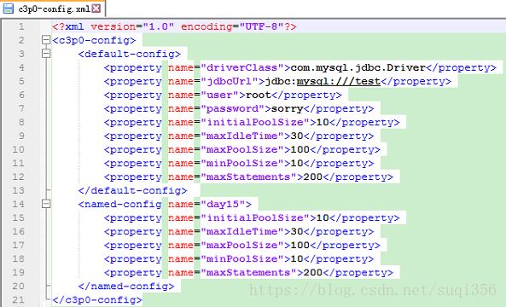506x307 pixels.
Task: Click line number 21 in the margin
Action: click(18, 300)
